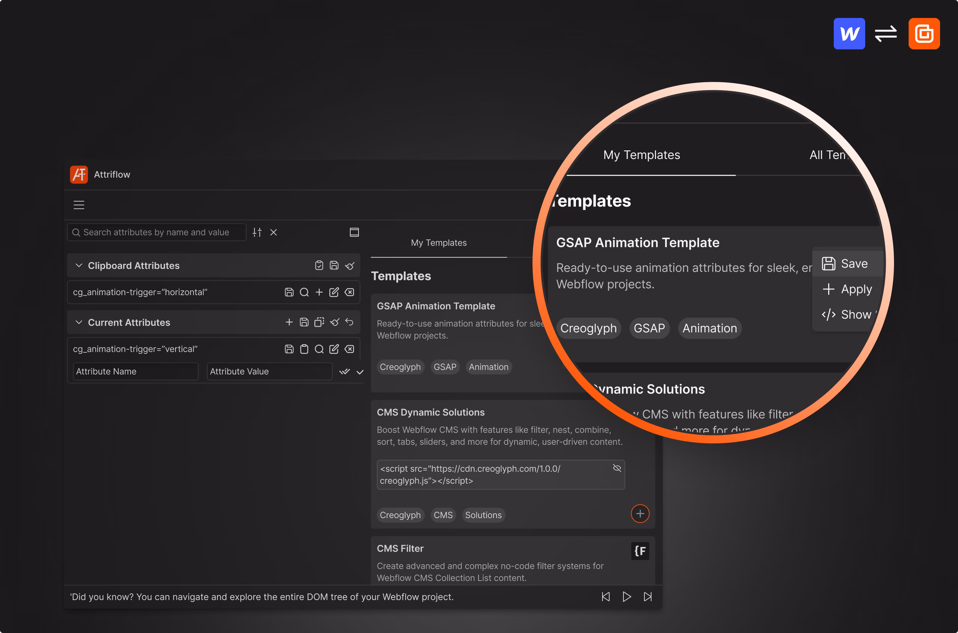This screenshot has height=633, width=958.
Task: Edit the vertical trigger attribute
Action: click(x=334, y=349)
